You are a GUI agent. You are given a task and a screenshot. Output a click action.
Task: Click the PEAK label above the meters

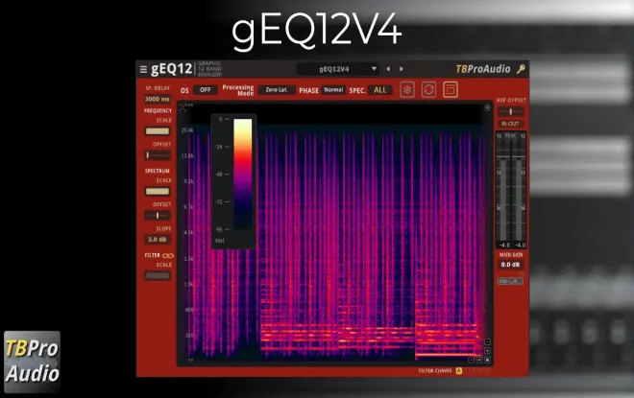[511, 136]
